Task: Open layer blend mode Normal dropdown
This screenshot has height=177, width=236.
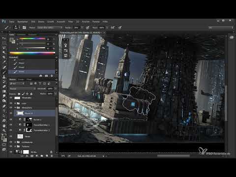Action: click(x=23, y=88)
